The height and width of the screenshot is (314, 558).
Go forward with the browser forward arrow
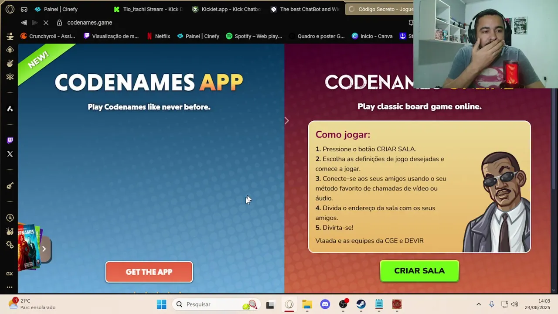[x=35, y=23]
